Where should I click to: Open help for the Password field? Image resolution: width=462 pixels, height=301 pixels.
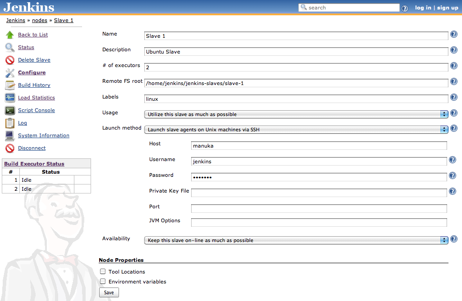pyautogui.click(x=452, y=175)
